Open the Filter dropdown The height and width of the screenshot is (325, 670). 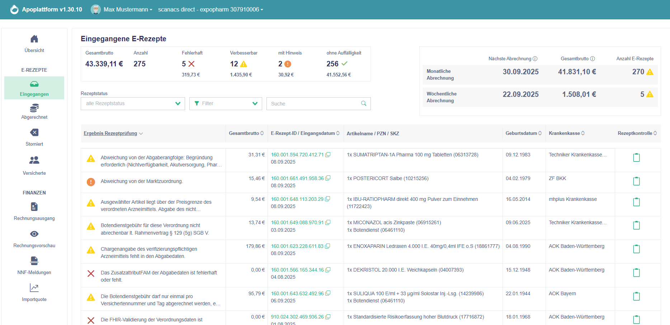[226, 104]
